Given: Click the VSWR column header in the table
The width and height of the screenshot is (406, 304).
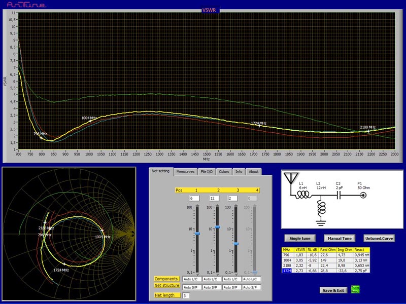Looking at the screenshot, I should 300,250.
